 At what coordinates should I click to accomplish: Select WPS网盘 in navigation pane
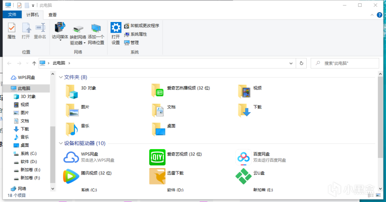pyautogui.click(x=23, y=77)
